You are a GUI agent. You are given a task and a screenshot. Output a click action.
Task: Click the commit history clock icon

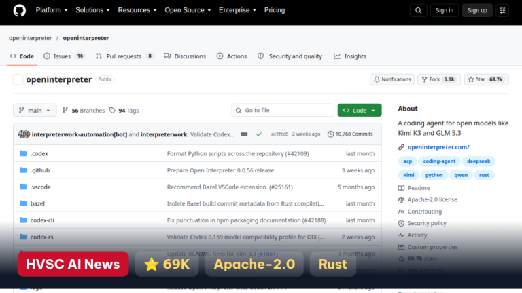(x=330, y=134)
